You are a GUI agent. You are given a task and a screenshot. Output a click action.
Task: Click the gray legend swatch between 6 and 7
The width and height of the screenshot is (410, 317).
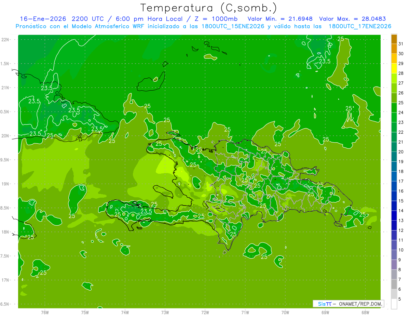[394, 285]
